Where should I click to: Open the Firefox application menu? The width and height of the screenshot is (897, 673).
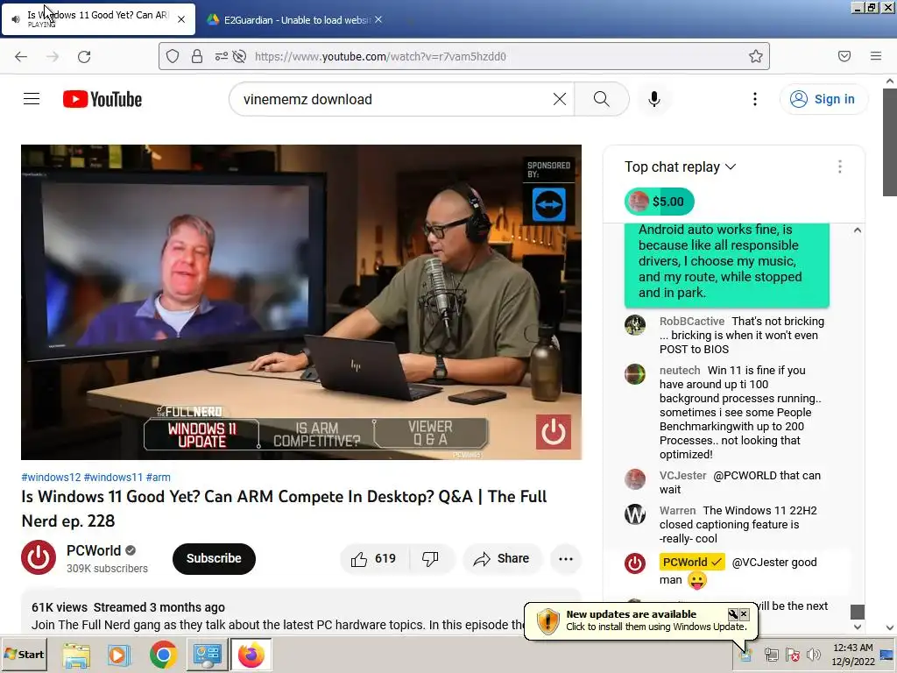click(x=875, y=56)
